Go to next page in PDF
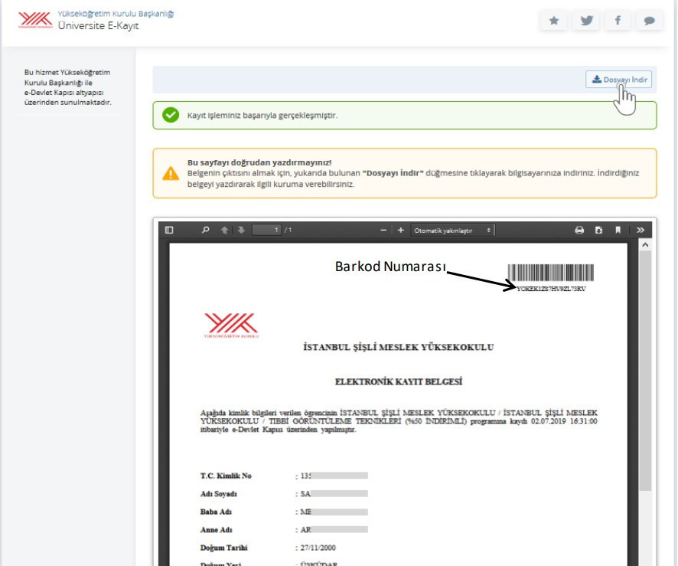 coord(240,230)
